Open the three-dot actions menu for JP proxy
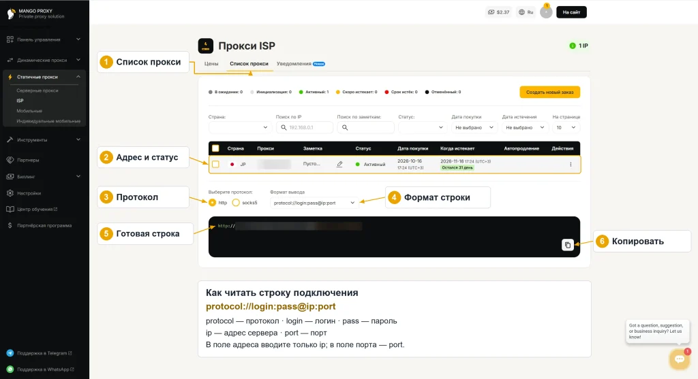Viewport: 698px width, 379px height. point(571,165)
